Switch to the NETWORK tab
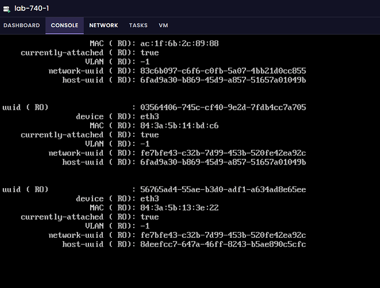 click(x=103, y=25)
